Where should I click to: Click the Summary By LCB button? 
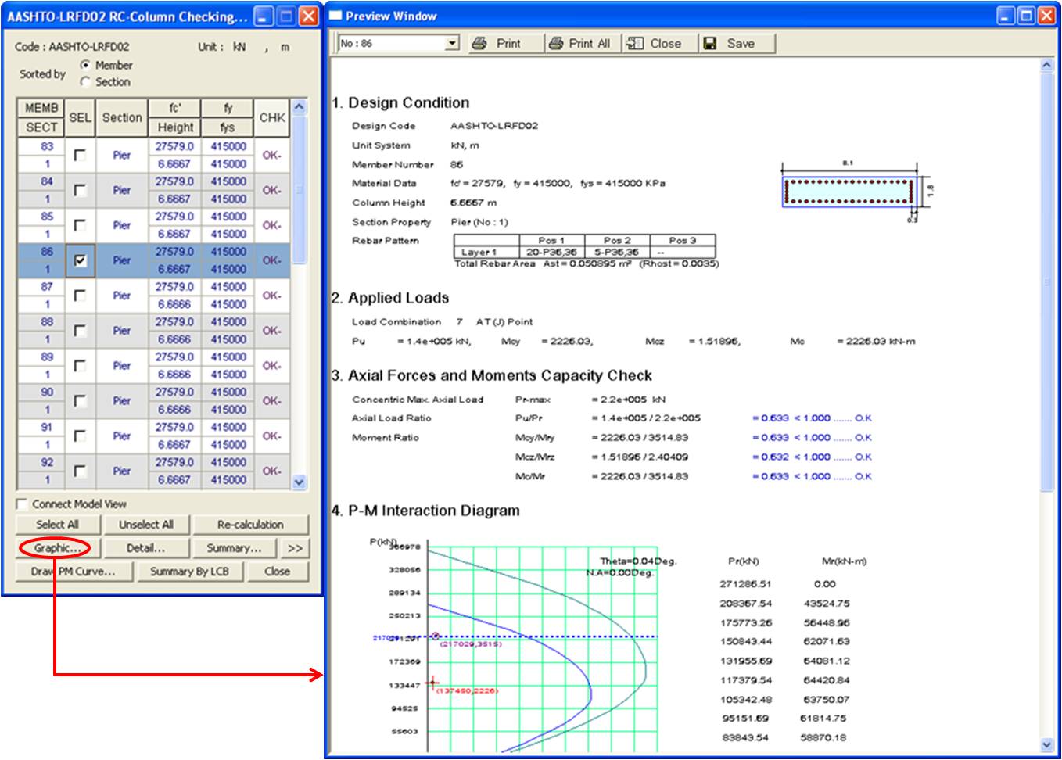(189, 572)
